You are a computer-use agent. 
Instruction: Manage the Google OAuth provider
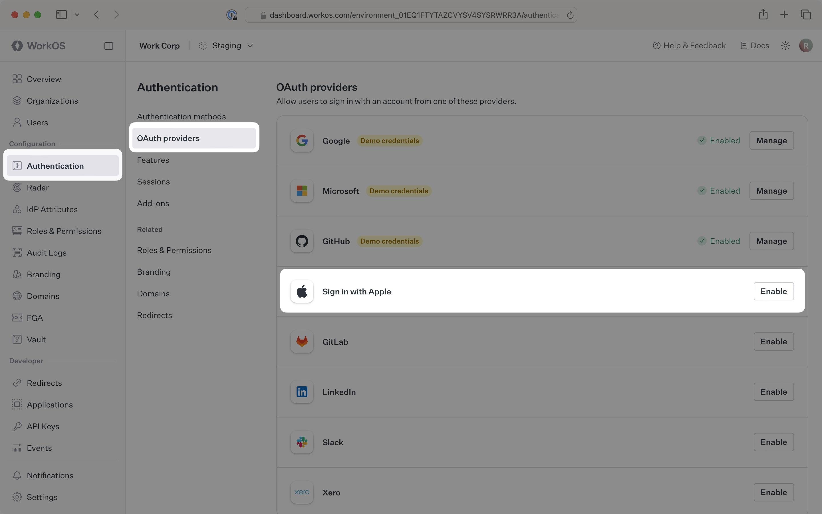[x=771, y=140]
